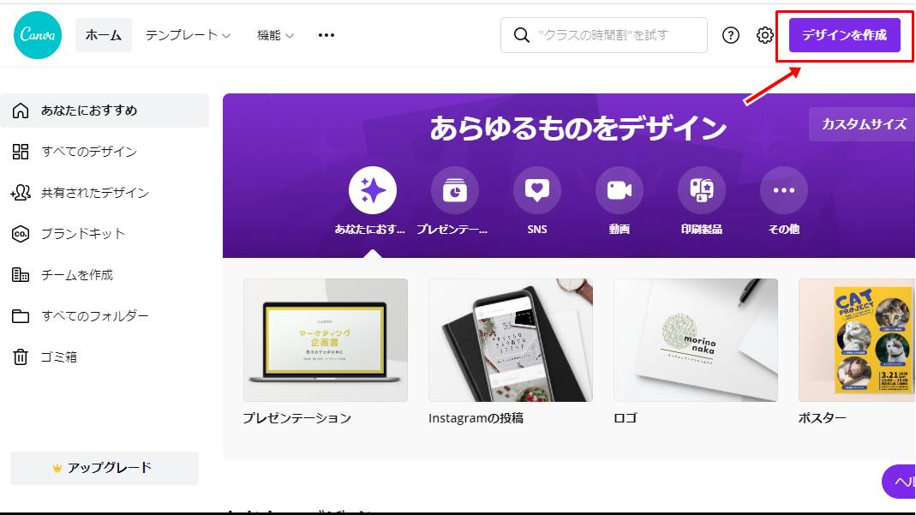Open the 動画 video category icon
Image resolution: width=916 pixels, height=515 pixels.
pyautogui.click(x=619, y=190)
